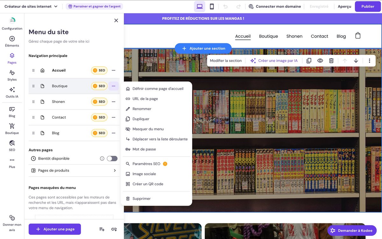Choose Renommer from the context menu
382x239 pixels.
click(142, 109)
